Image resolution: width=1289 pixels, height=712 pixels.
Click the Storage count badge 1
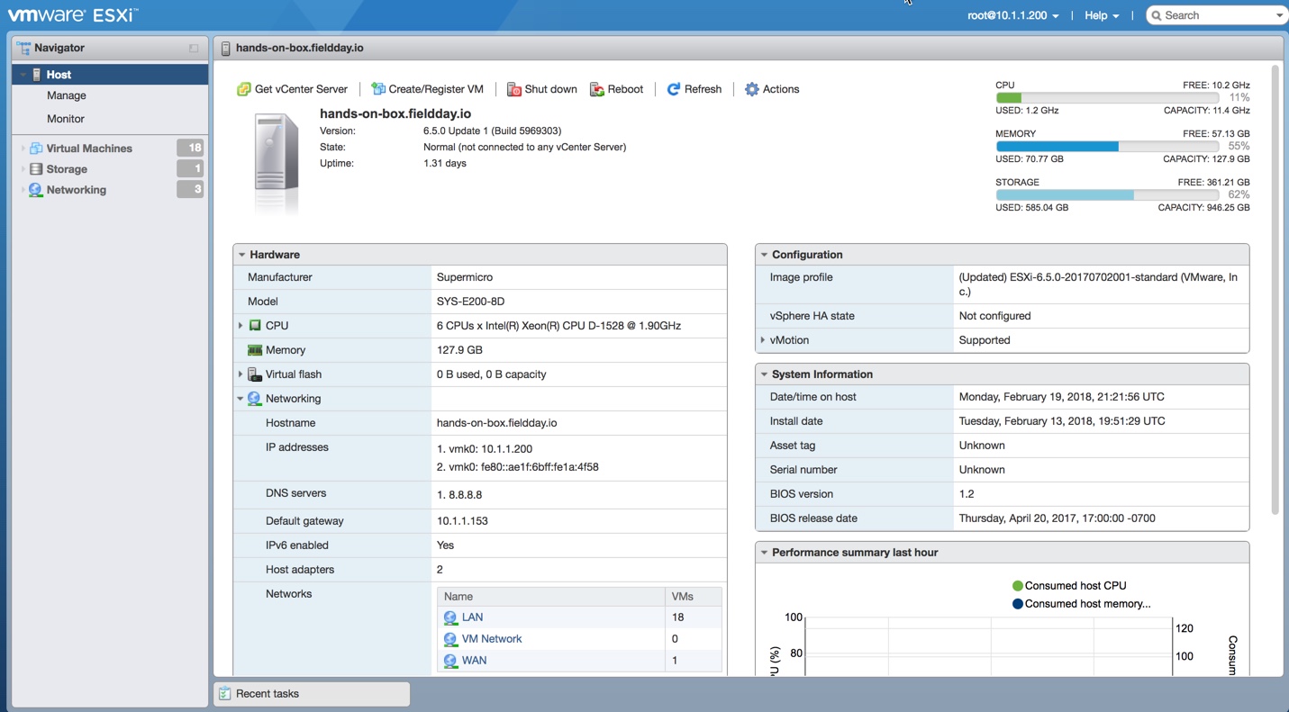pyautogui.click(x=190, y=168)
